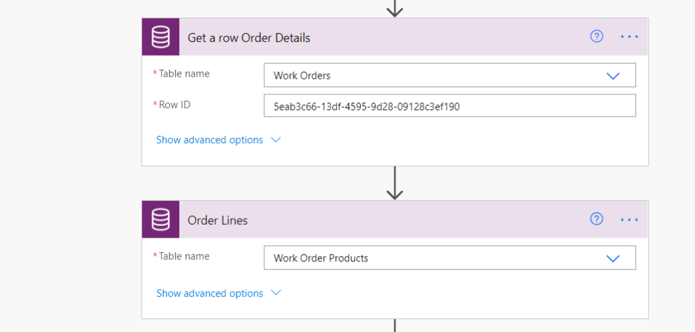
Task: Click the arrow connector above Get a row Order Details
Action: [x=395, y=8]
